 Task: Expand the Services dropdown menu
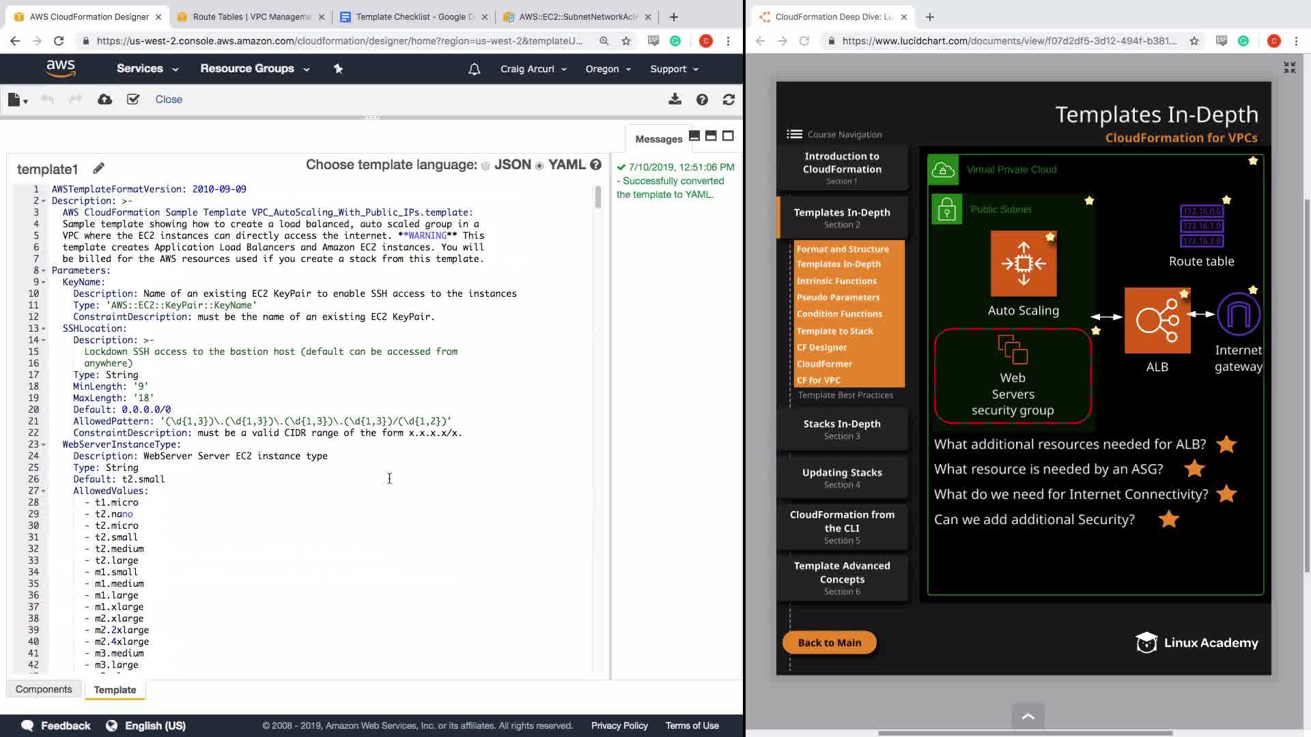point(147,69)
